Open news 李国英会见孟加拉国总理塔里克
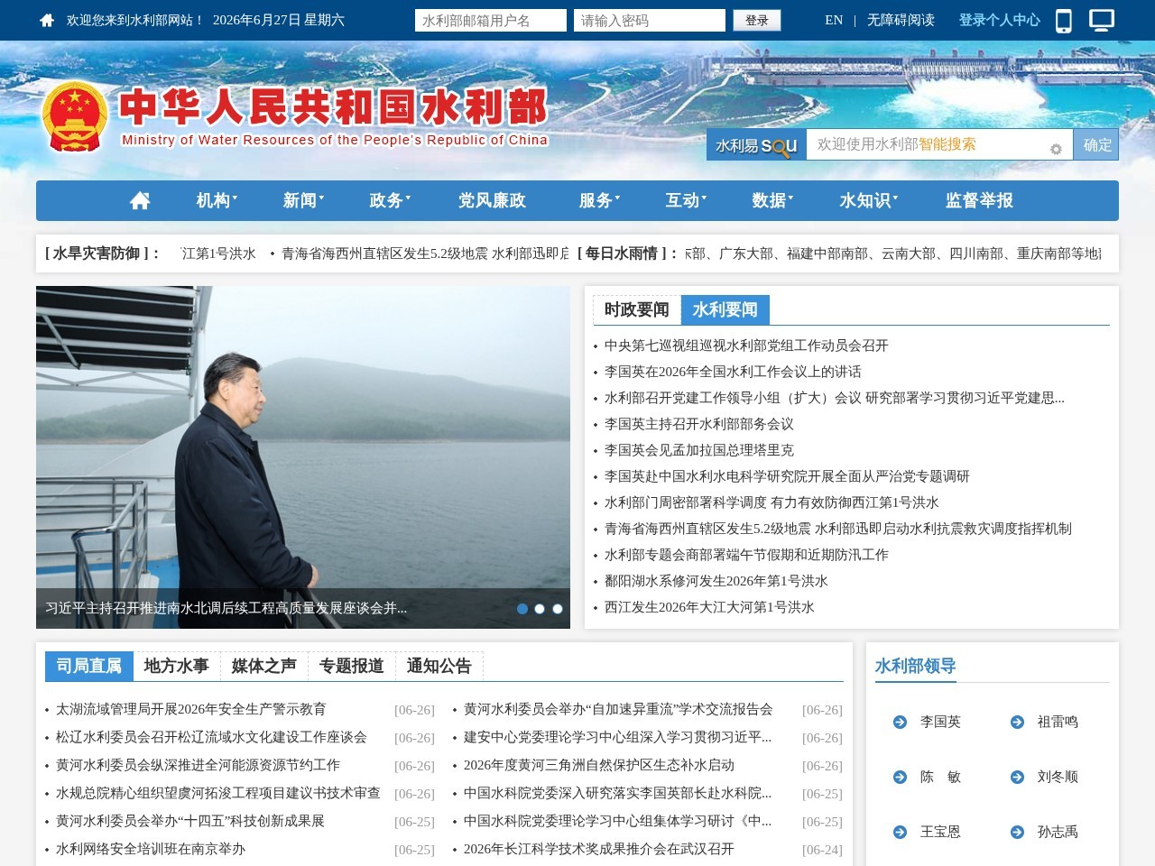Screen dimensions: 1155x866 (x=699, y=450)
